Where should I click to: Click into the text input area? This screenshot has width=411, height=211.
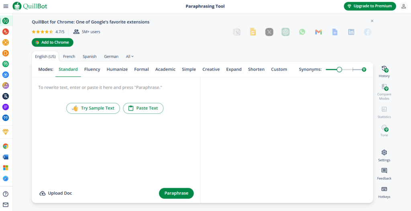116,140
